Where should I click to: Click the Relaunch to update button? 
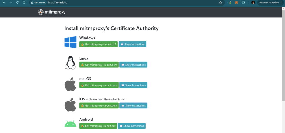(269, 3)
